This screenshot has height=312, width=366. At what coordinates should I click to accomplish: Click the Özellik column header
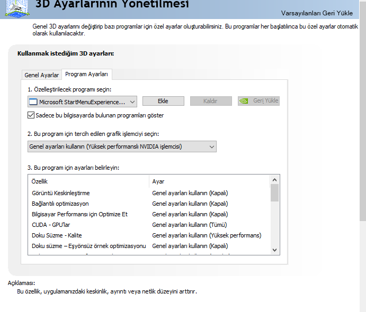click(40, 181)
